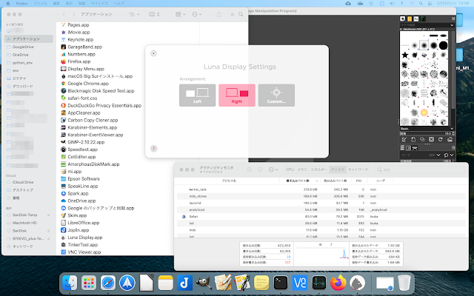Screen dimensions: 474x296
Task: Open GIMP from the Dock
Action: pos(204,283)
